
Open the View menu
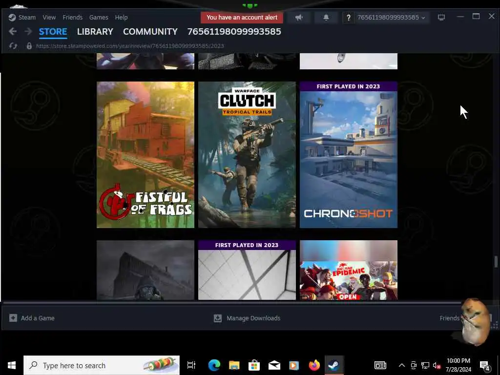49,17
